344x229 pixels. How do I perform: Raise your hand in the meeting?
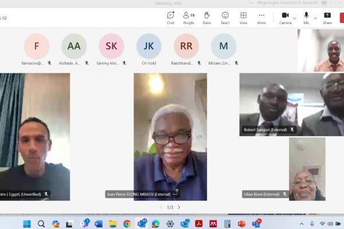[206, 17]
